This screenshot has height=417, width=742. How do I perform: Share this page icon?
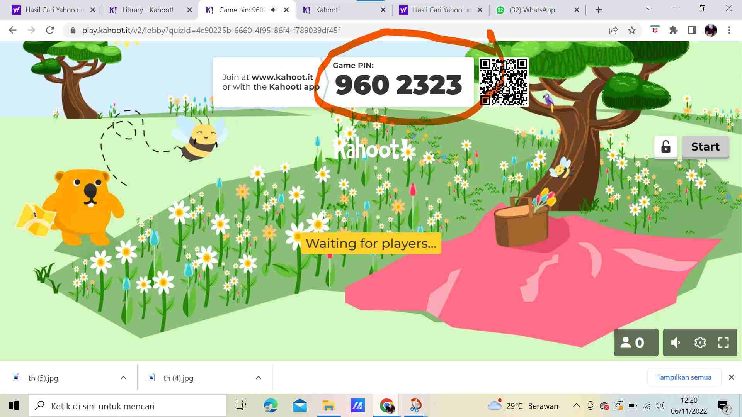tap(613, 30)
